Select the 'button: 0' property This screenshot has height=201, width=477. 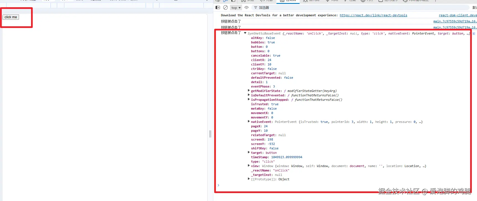pyautogui.click(x=259, y=47)
